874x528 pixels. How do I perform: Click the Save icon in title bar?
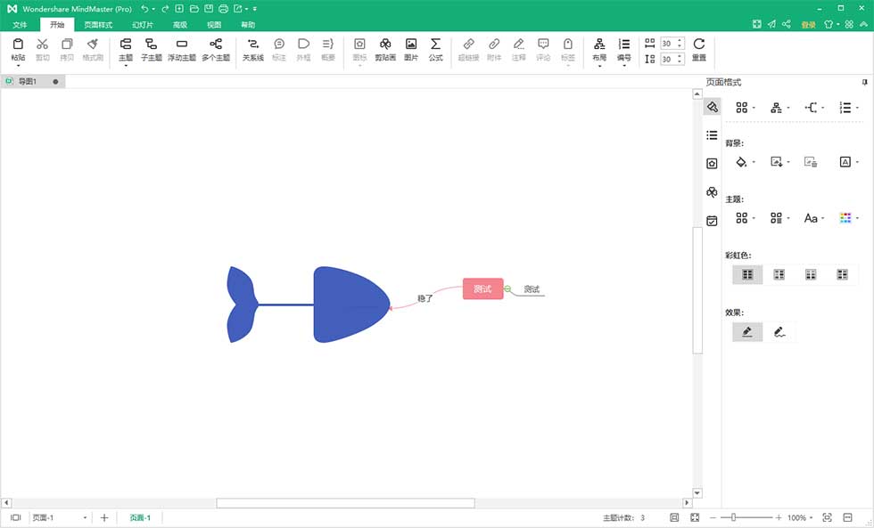click(209, 9)
